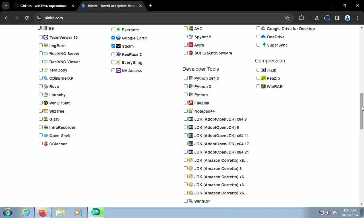Tick the WizTree checkbox
The width and height of the screenshot is (364, 218).
(x=41, y=111)
